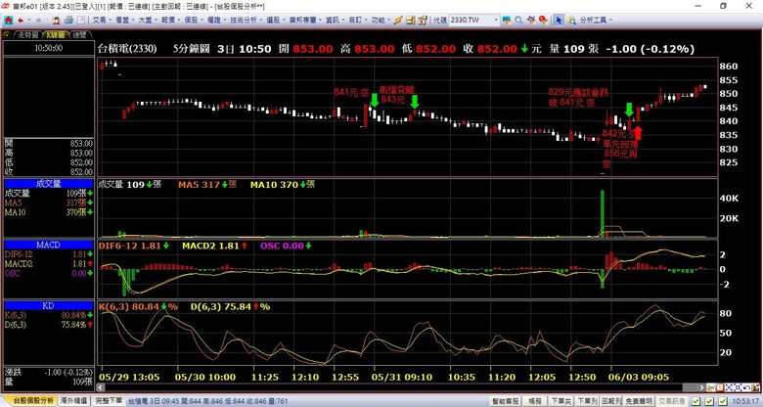763x407 pixels.
Task: Open the 個股 dropdown menu
Action: pyautogui.click(x=193, y=20)
